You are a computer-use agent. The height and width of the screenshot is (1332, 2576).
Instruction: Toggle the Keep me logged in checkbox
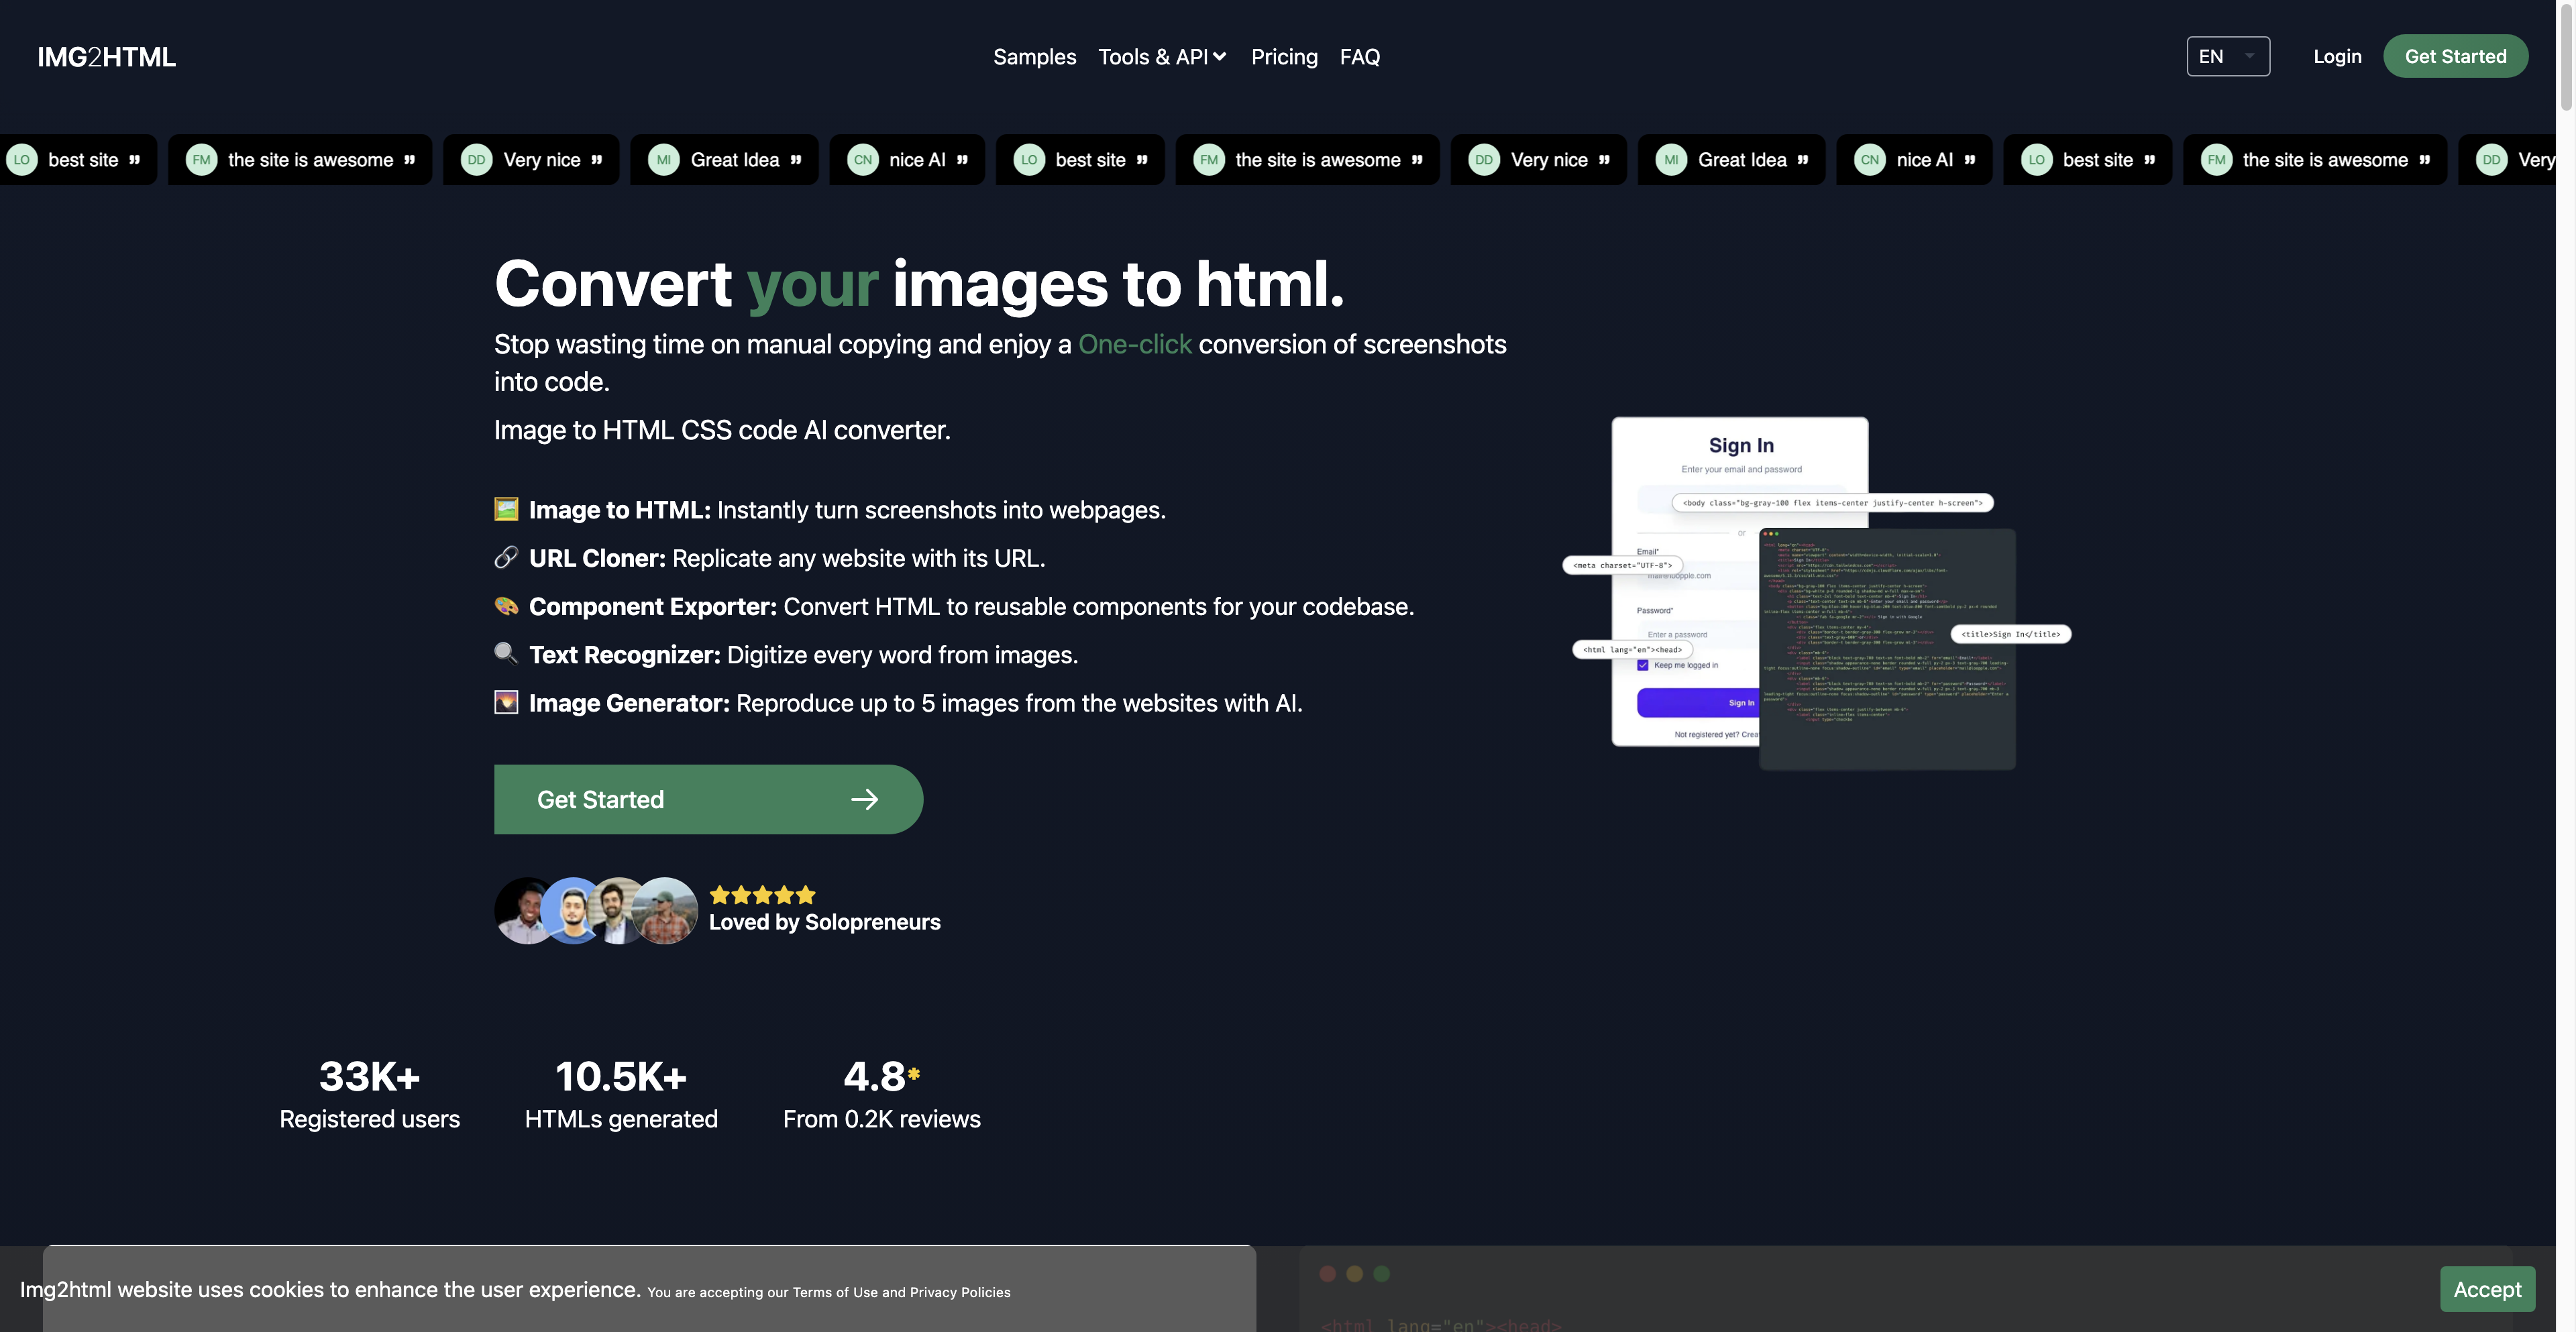click(1642, 665)
